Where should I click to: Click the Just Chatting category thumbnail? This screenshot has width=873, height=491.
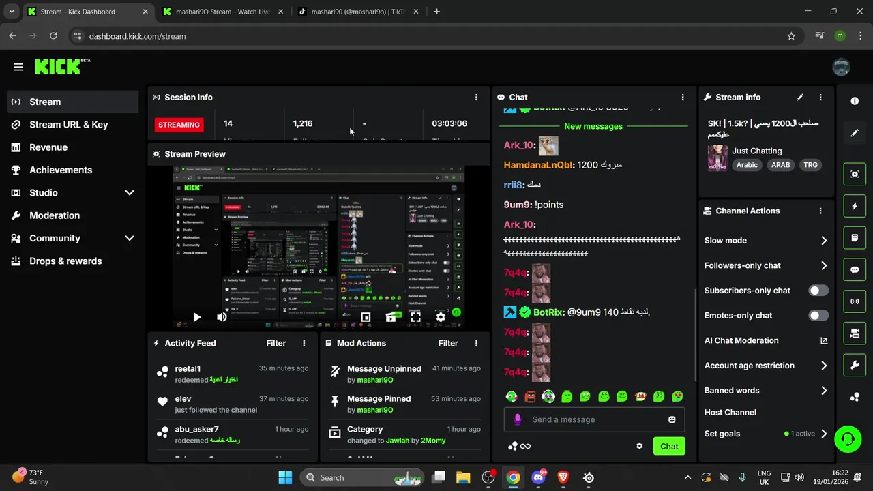tap(717, 158)
